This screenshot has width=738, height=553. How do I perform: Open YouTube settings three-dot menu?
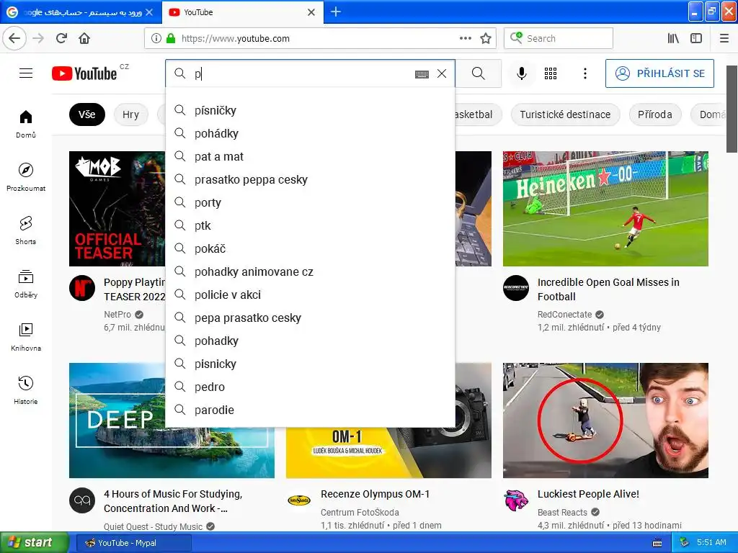pos(585,73)
